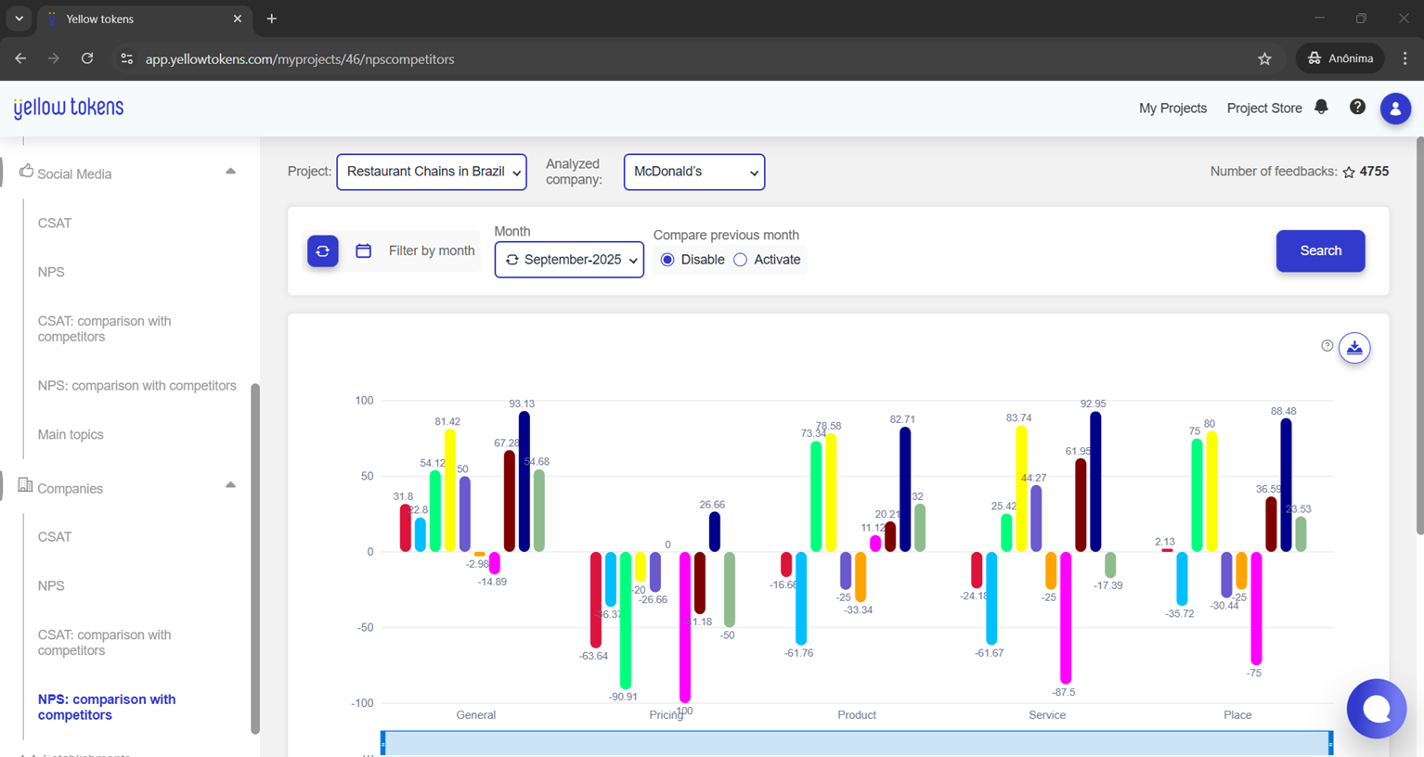Bookmark the page with the star icon
Viewport: 1424px width, 757px height.
(1264, 58)
